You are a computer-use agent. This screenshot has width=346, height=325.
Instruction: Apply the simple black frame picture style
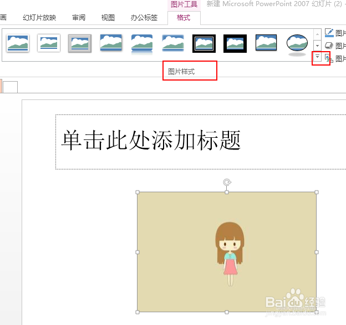tap(266, 43)
